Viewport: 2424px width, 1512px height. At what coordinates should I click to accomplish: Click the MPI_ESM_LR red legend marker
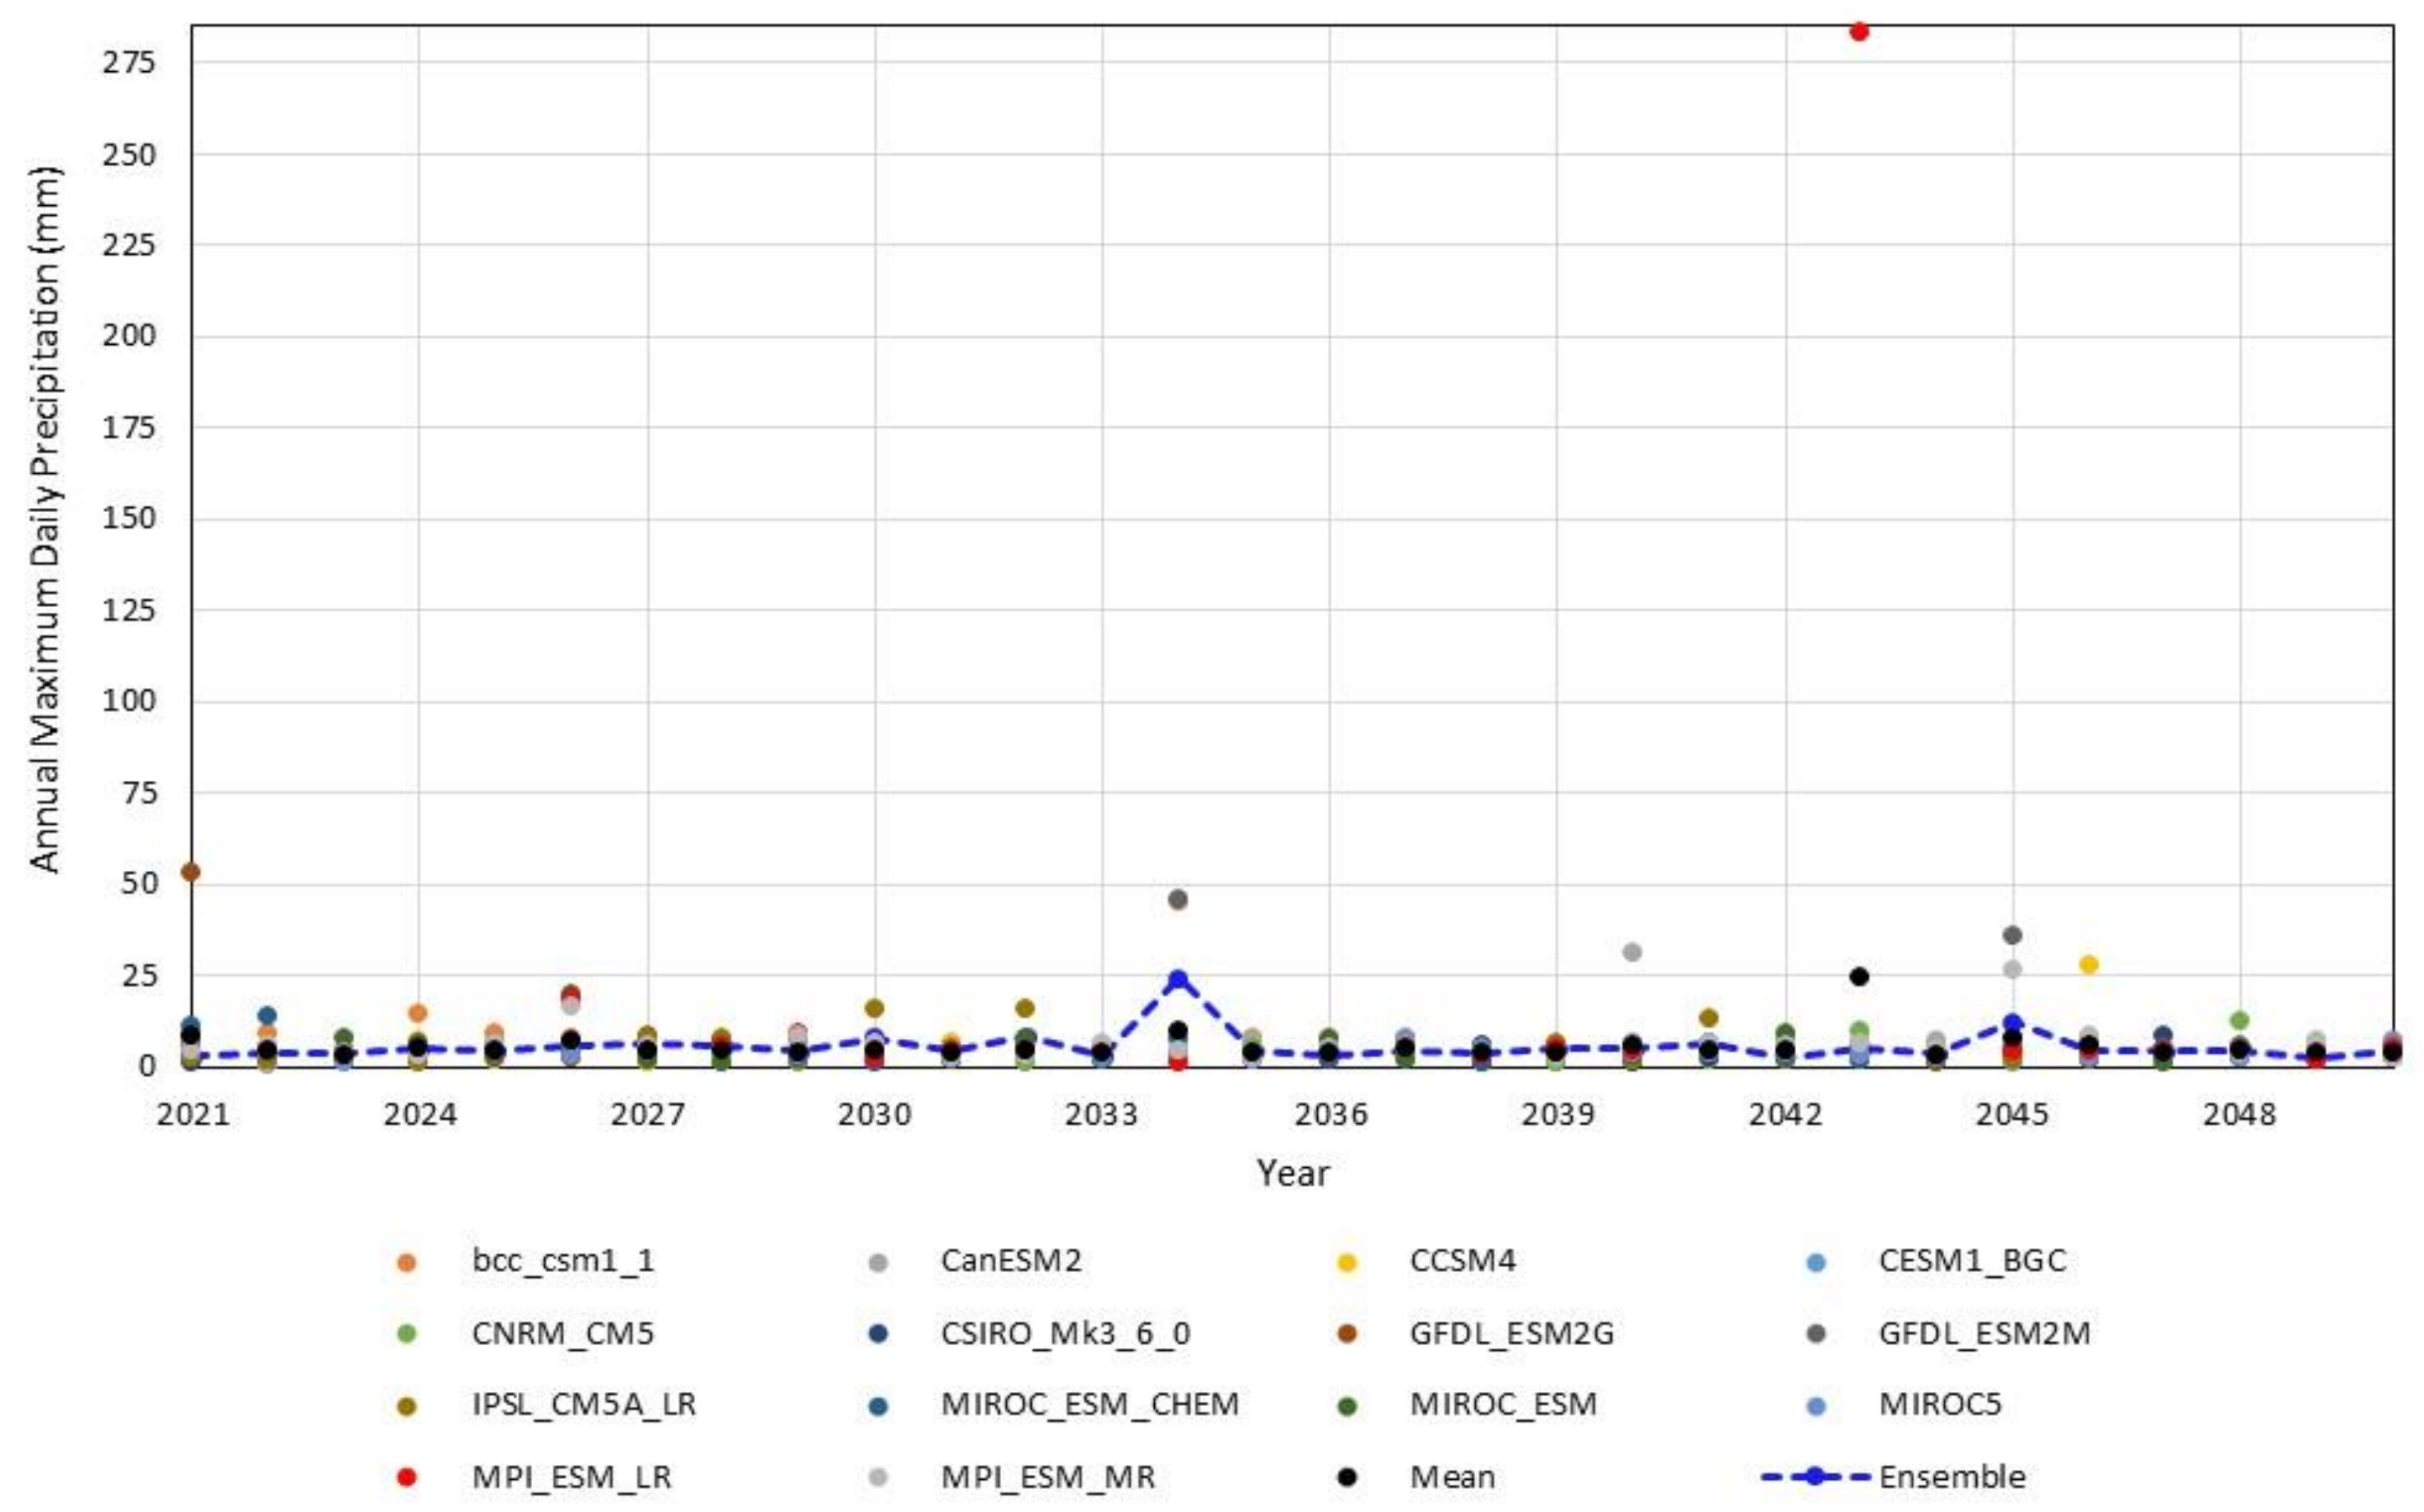[406, 1477]
